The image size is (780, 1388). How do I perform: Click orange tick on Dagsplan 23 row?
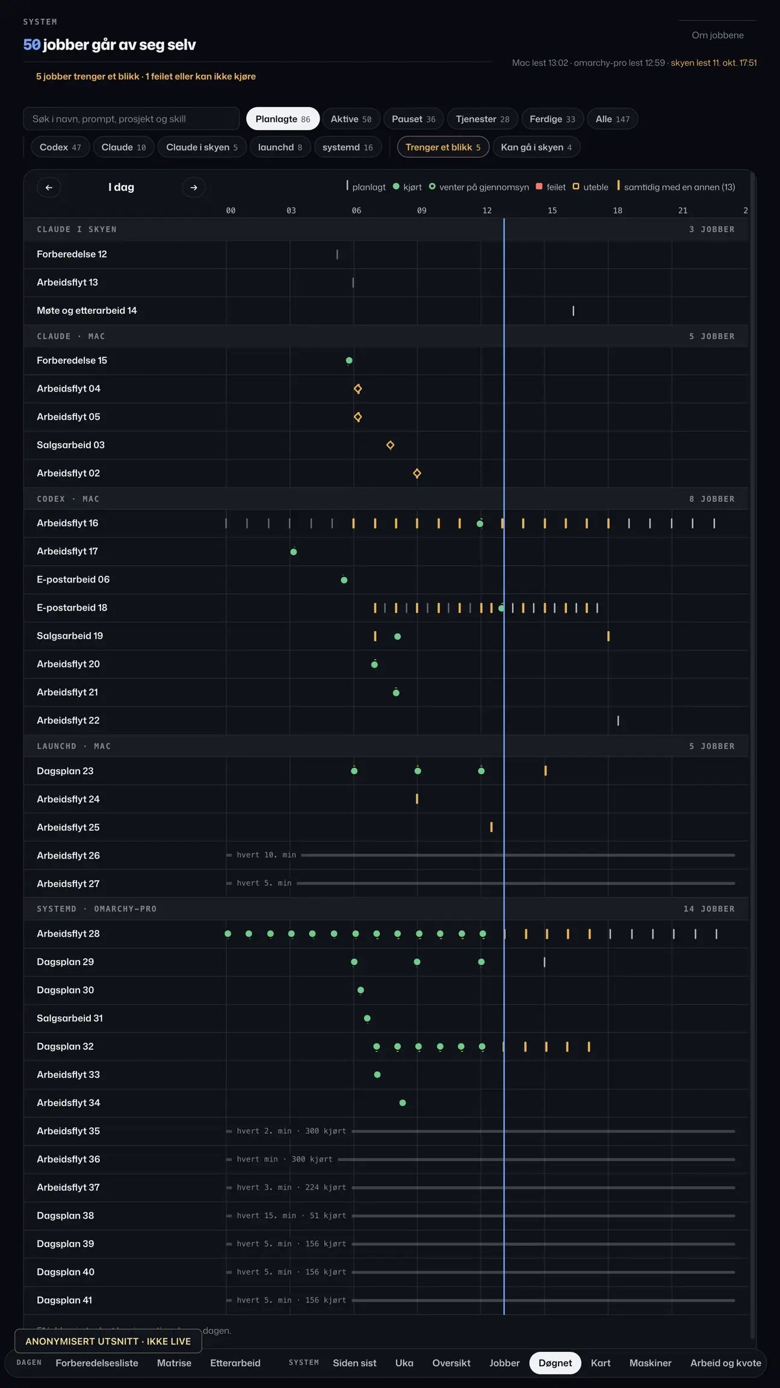pyautogui.click(x=545, y=771)
